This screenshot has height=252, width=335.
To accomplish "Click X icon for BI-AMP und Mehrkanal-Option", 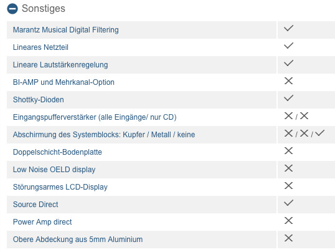I will [x=288, y=81].
